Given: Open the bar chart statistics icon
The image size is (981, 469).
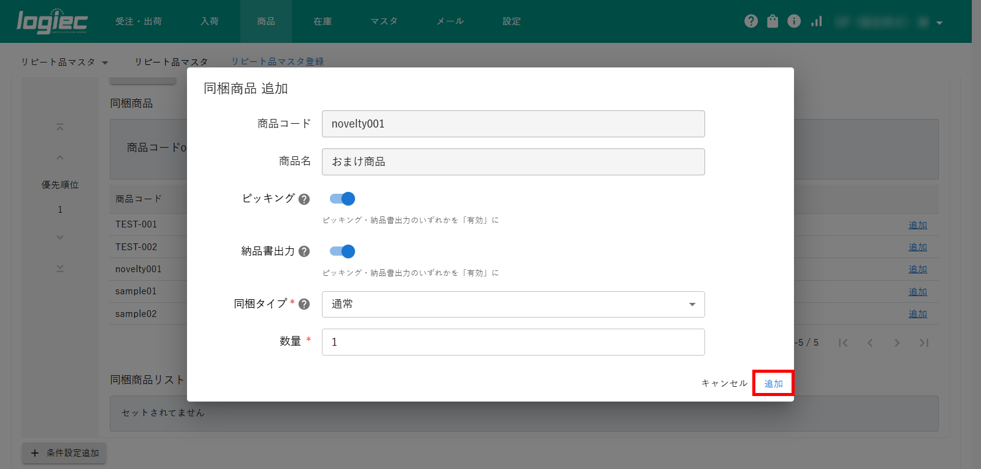Looking at the screenshot, I should click(x=816, y=21).
